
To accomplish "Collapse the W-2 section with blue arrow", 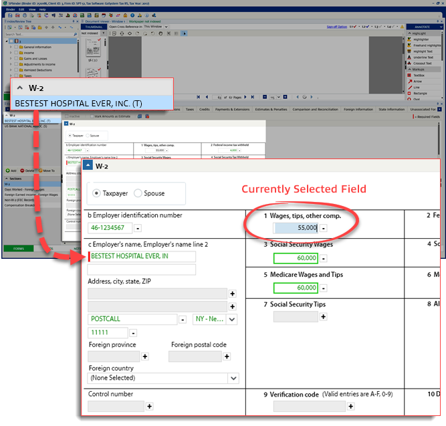I will [x=88, y=167].
